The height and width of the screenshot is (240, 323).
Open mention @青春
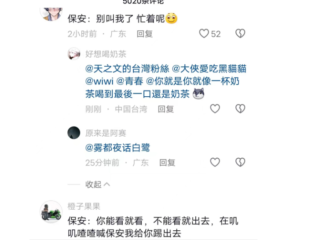[130, 81]
